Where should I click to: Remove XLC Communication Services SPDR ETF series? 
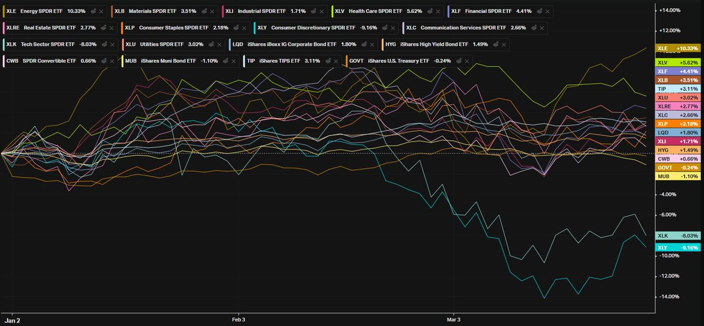point(542,28)
